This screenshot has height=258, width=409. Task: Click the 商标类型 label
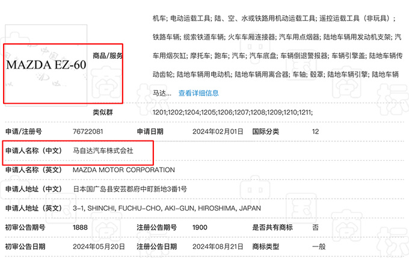point(265,247)
